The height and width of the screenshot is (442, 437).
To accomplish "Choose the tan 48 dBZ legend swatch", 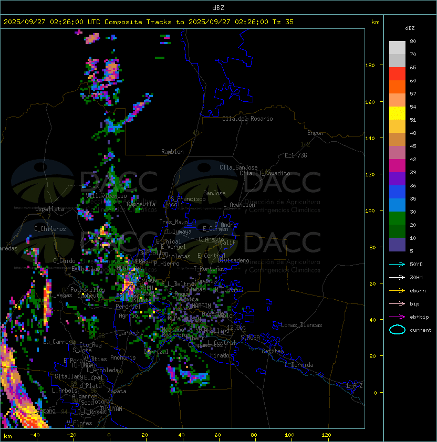I will (397, 140).
